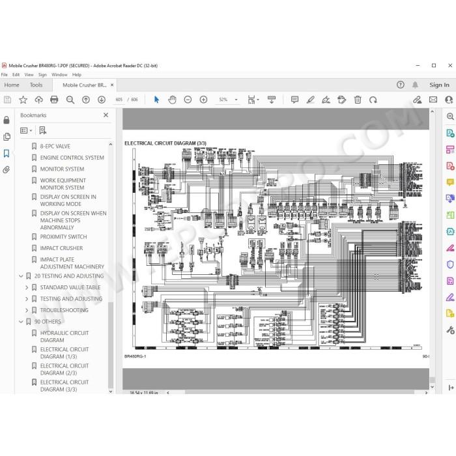
Task: Open the find text magnifier
Action: click(x=70, y=100)
